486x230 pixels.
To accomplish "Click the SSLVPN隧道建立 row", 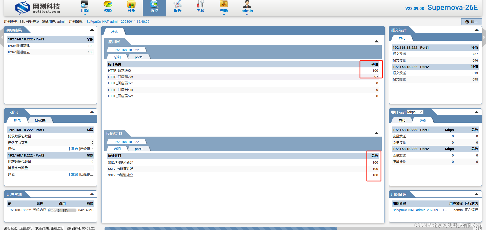I will (x=243, y=175).
